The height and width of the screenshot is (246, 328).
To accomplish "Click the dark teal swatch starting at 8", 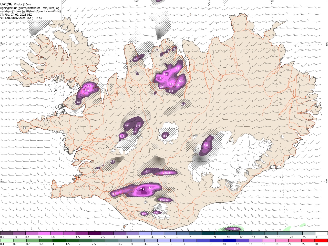I will pyautogui.click(x=208, y=233).
